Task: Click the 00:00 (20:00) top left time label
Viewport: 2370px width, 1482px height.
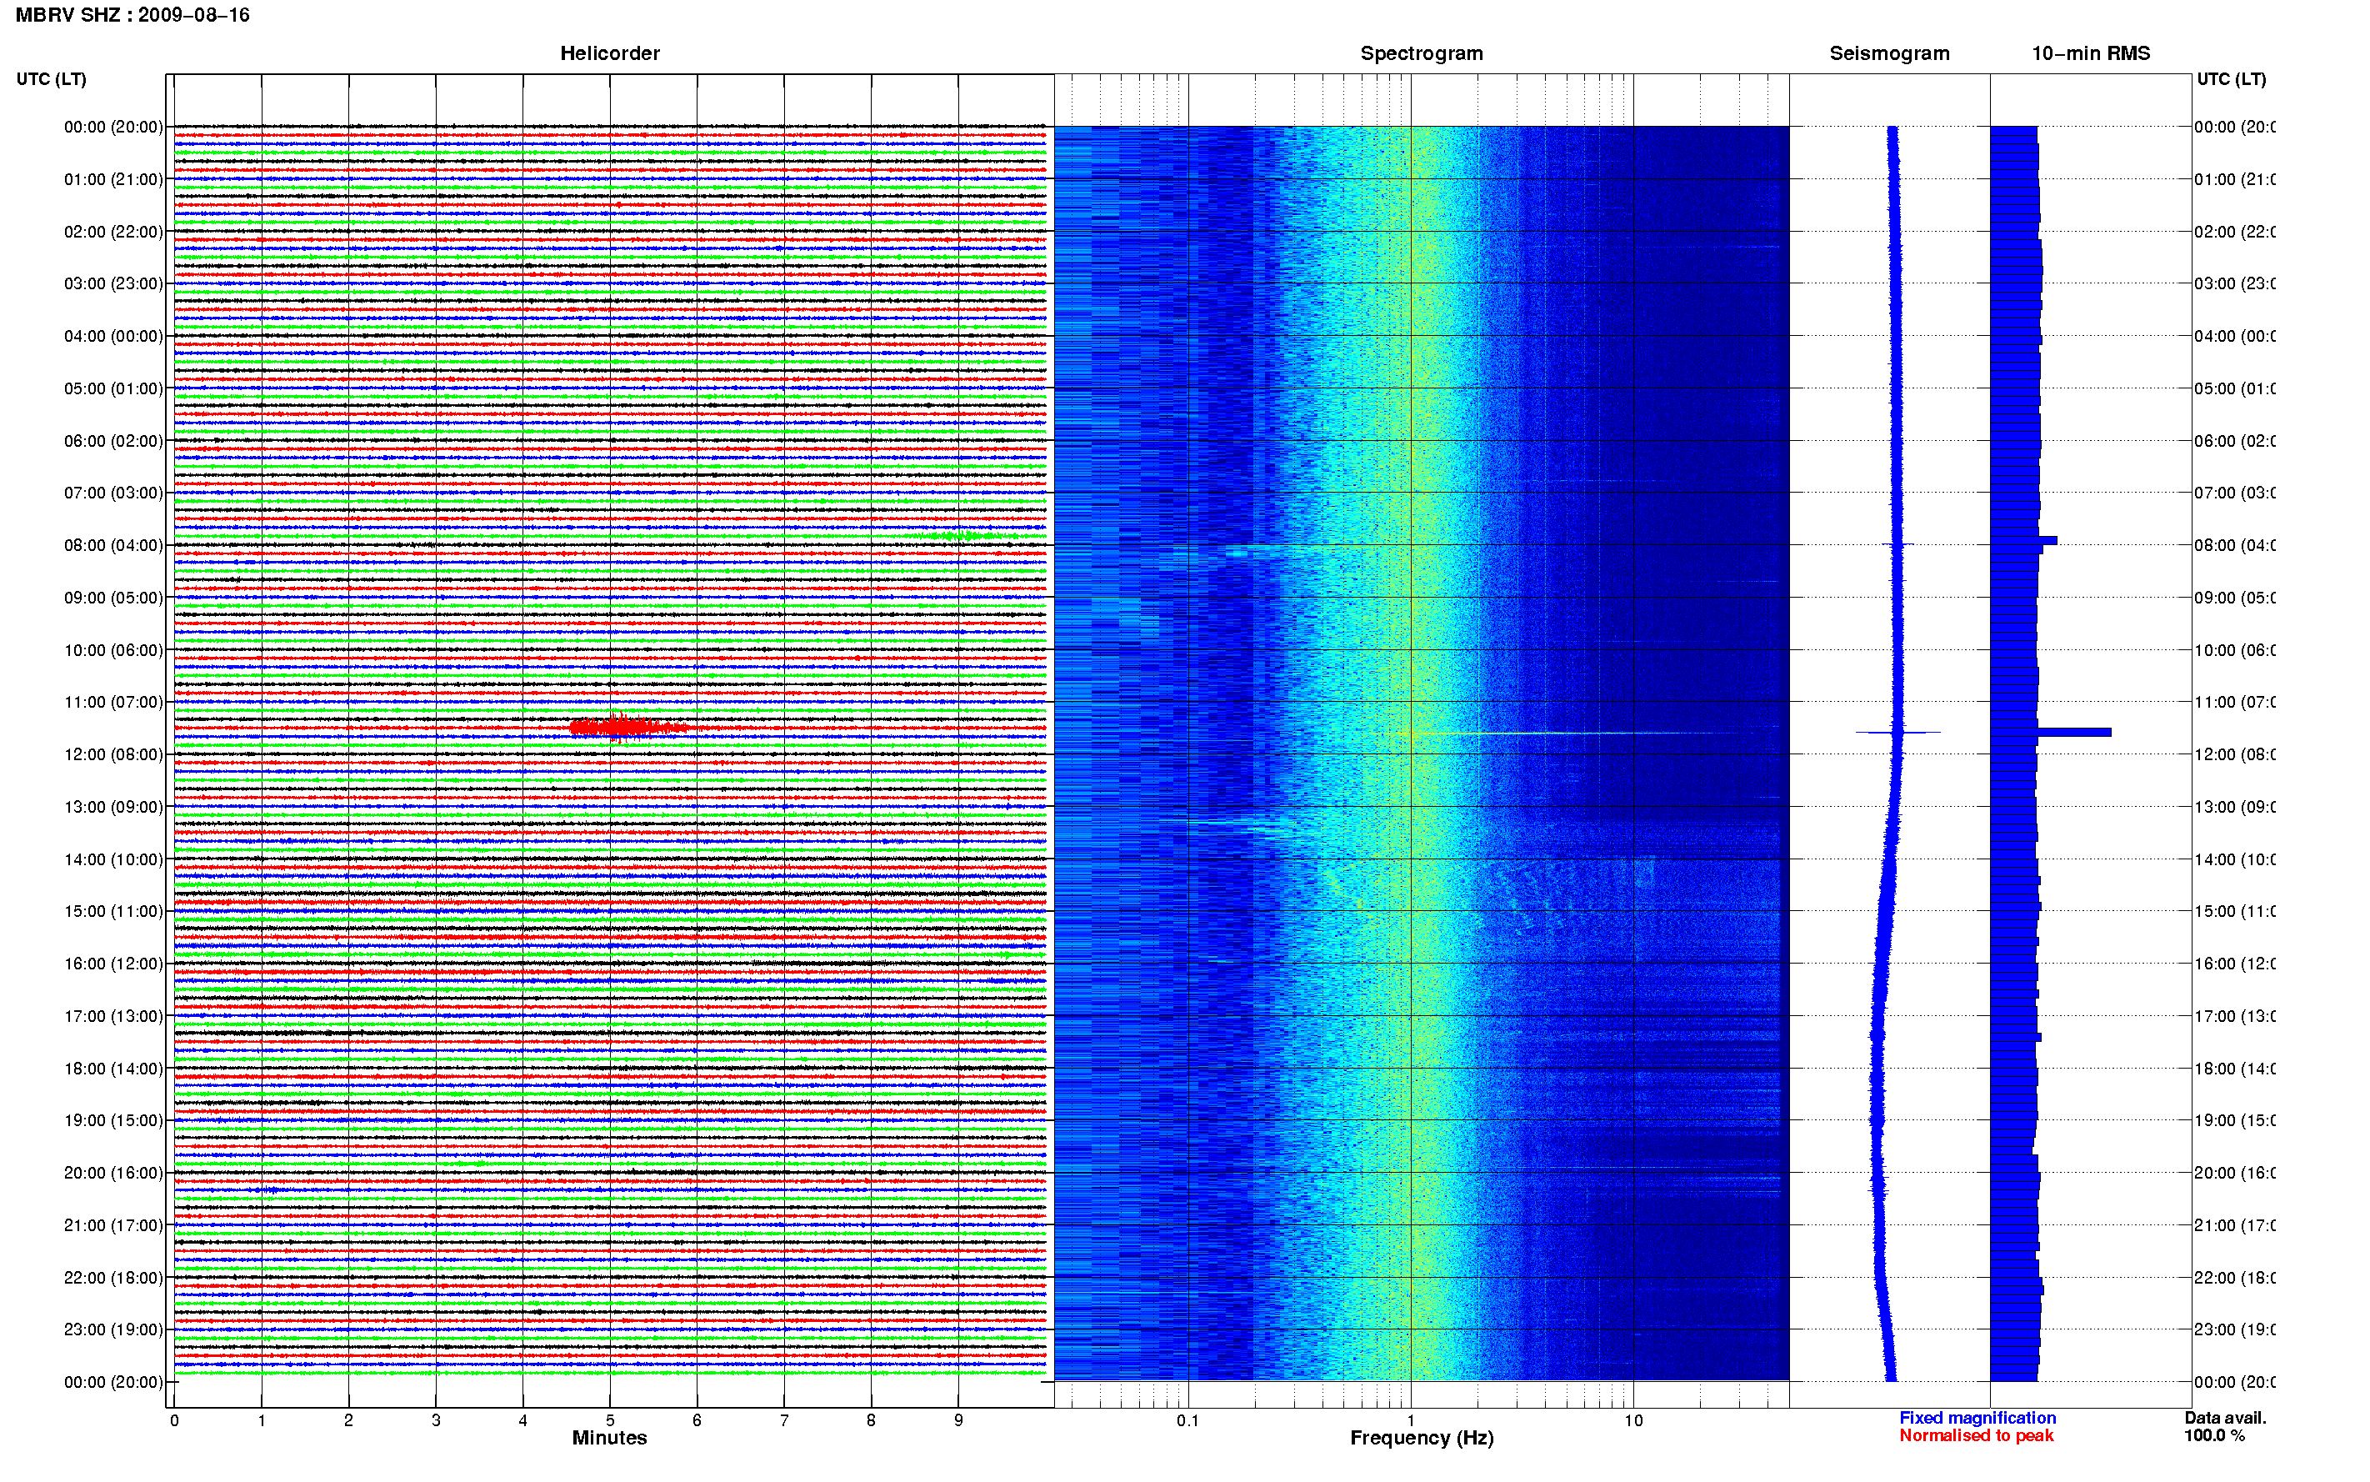Action: [x=112, y=127]
